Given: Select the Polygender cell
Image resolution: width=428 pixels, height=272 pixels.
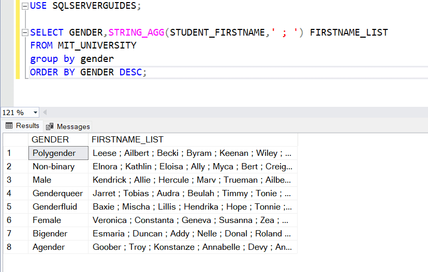Looking at the screenshot, I should coord(58,153).
